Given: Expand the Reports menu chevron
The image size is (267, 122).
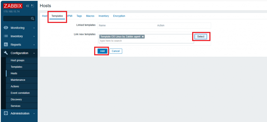Looking at the screenshot, I should pyautogui.click(x=34, y=45).
